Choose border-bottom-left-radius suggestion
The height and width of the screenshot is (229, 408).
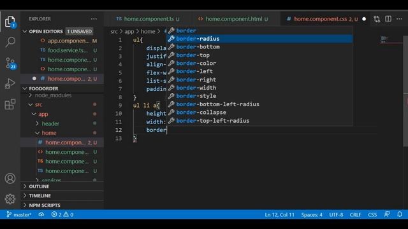coord(259,104)
